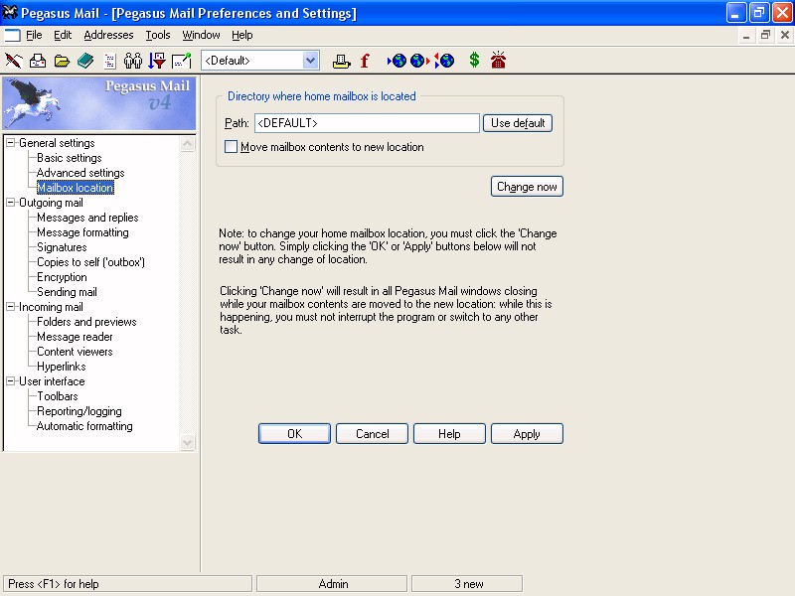
Task: Open the Addresses menu
Action: (x=108, y=35)
